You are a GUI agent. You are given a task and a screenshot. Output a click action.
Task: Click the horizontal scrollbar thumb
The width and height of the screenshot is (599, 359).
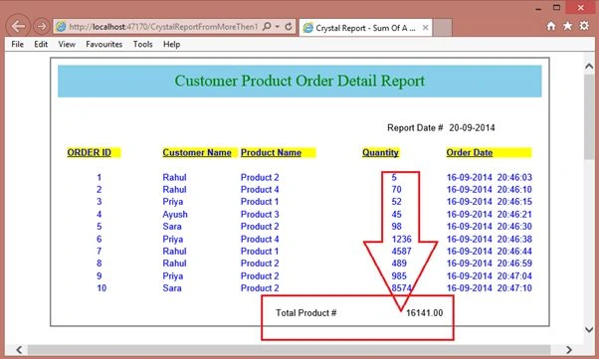tap(289, 350)
